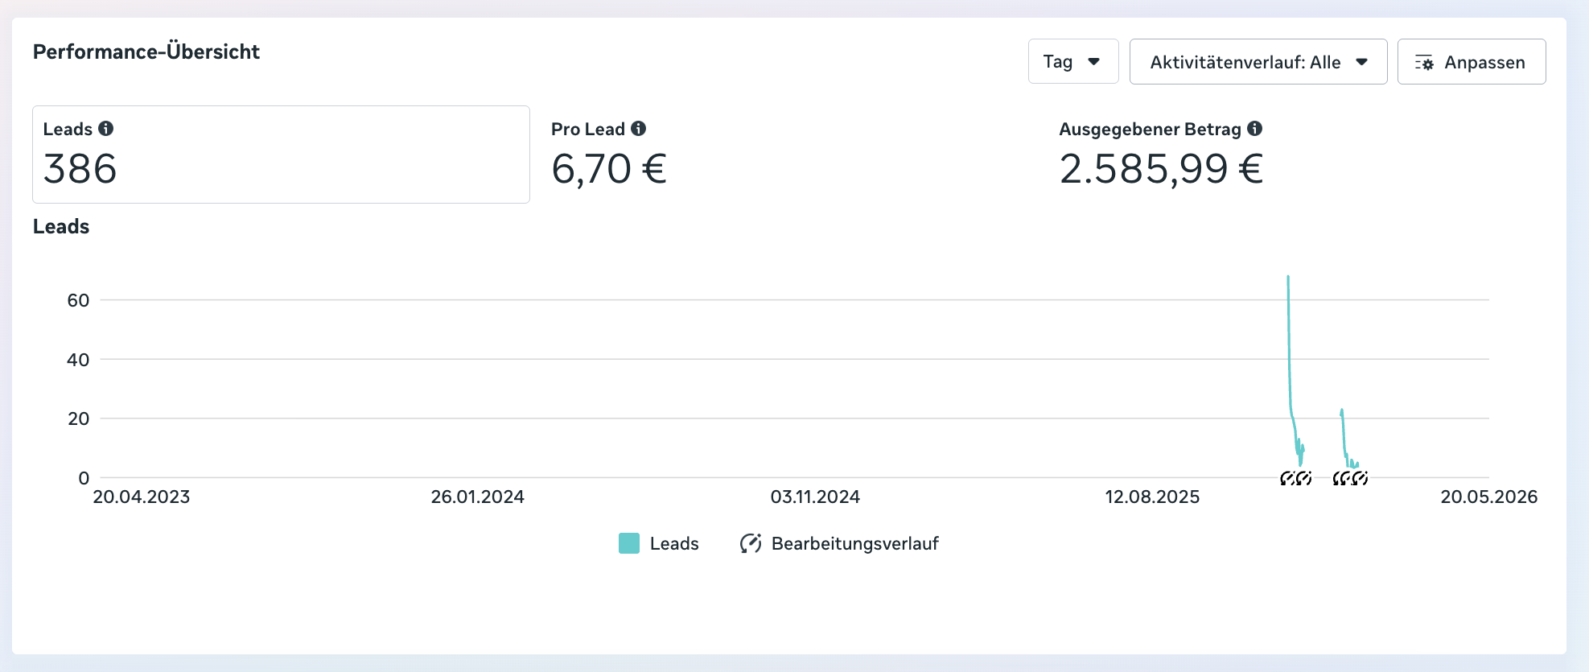
Task: Click the info icon beside Pro Lead
Action: [639, 129]
